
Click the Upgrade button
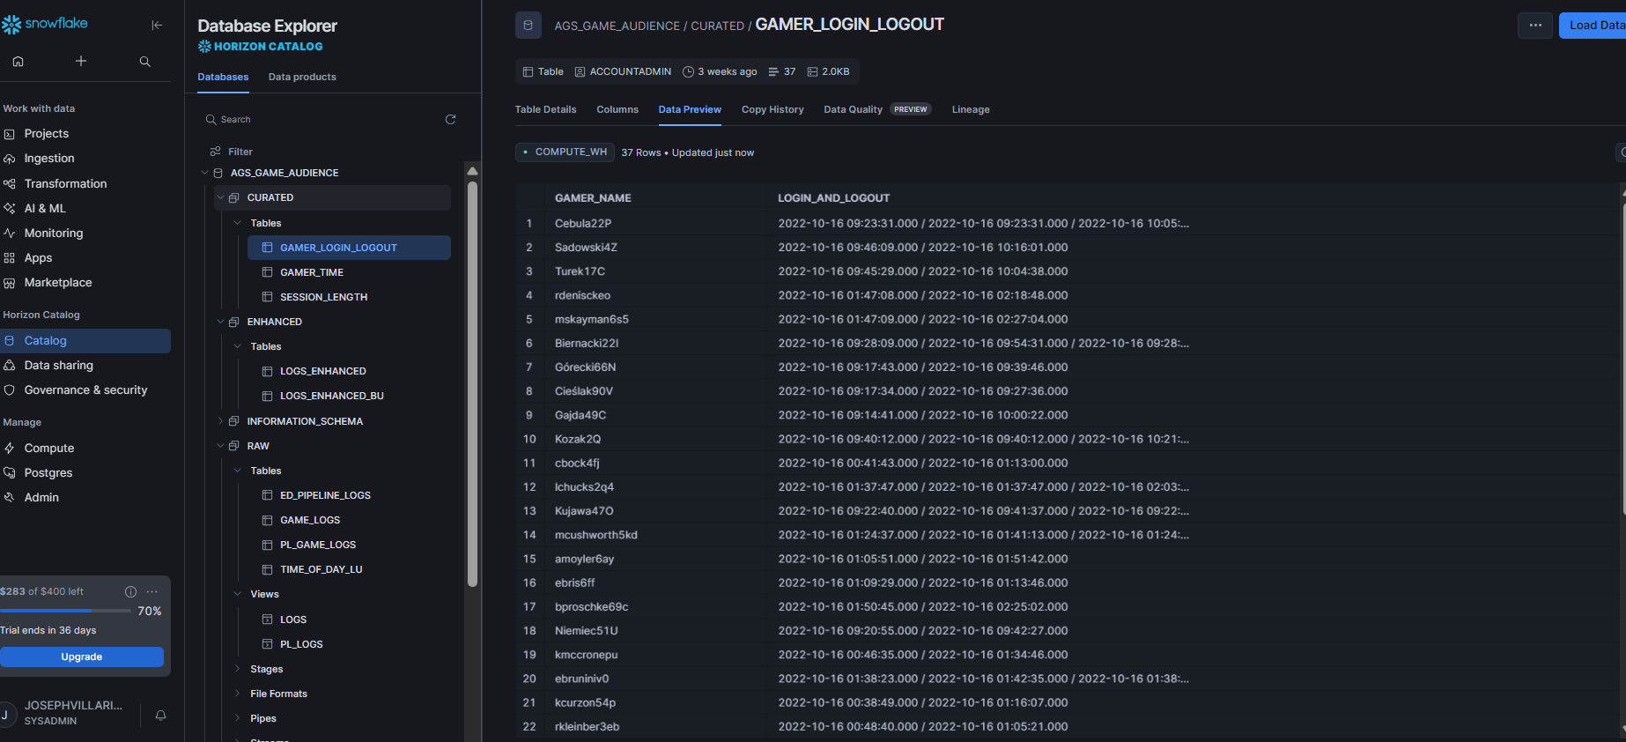(82, 657)
